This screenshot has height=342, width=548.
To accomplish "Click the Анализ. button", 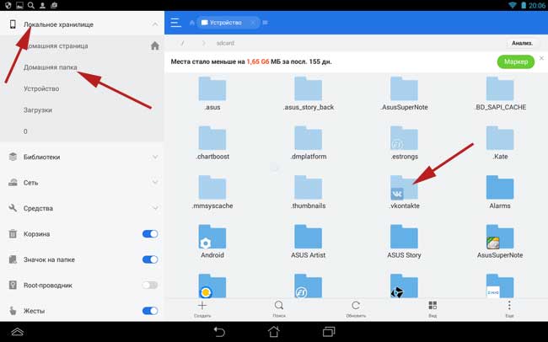I will (522, 43).
